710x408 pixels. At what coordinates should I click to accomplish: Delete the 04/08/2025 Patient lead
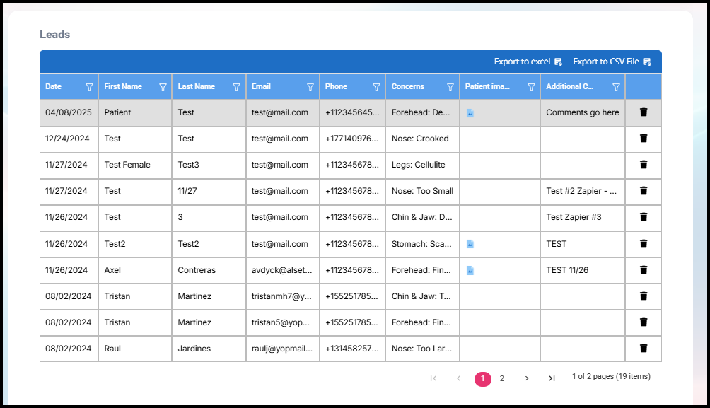pyautogui.click(x=644, y=112)
